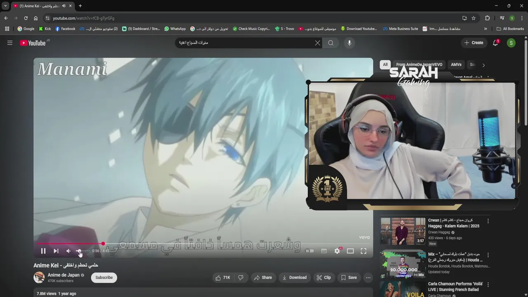This screenshot has width=528, height=297.
Task: Open the Anime de Japan channel name
Action: click(x=64, y=275)
